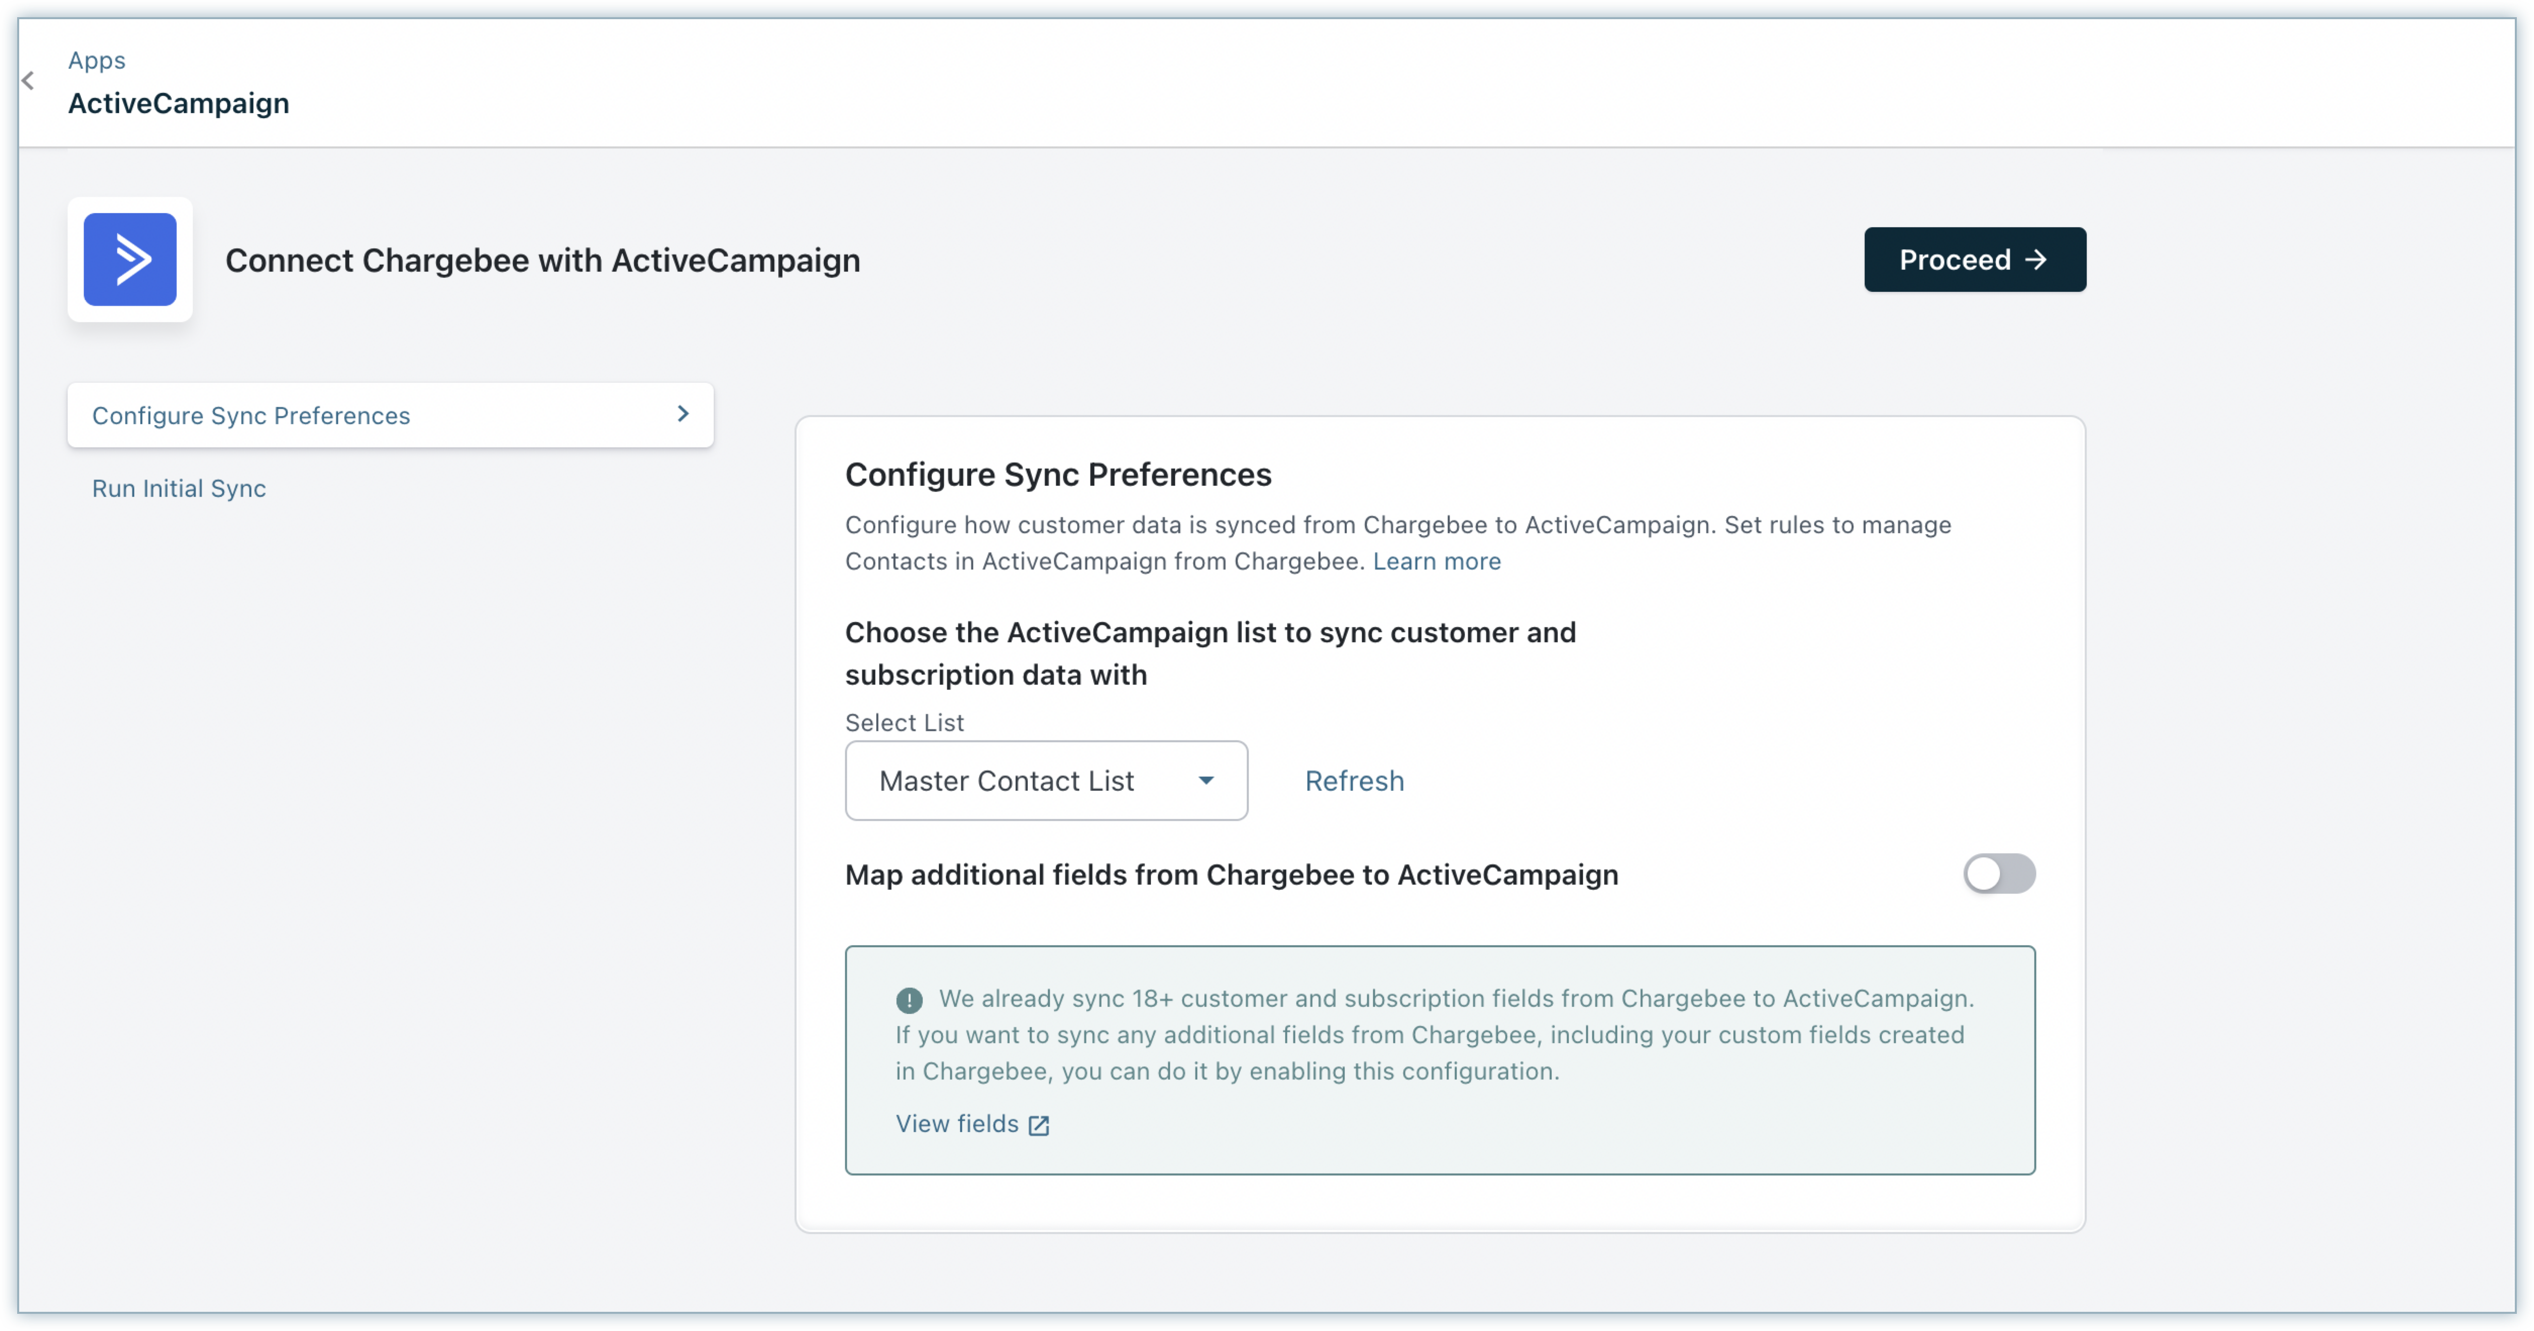Select Configure Sync Preferences step
Image resolution: width=2534 pixels, height=1331 pixels.
click(252, 415)
